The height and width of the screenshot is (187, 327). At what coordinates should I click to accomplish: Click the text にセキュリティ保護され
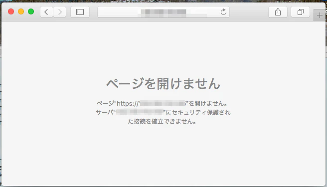click(x=198, y=112)
